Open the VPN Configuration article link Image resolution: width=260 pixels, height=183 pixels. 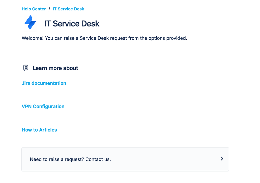43,106
